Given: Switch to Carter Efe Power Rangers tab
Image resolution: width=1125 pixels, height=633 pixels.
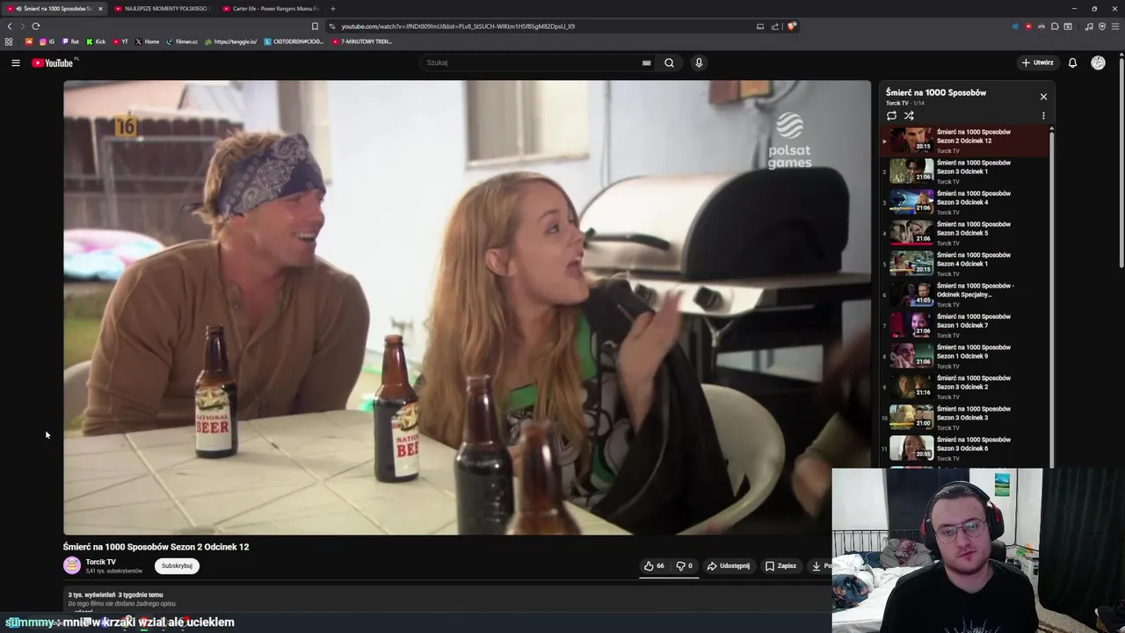Looking at the screenshot, I should [x=270, y=9].
